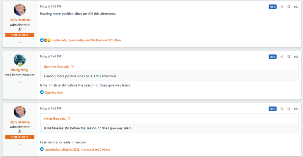Open permalink for post #92
This screenshot has height=157, width=303.
point(296,57)
